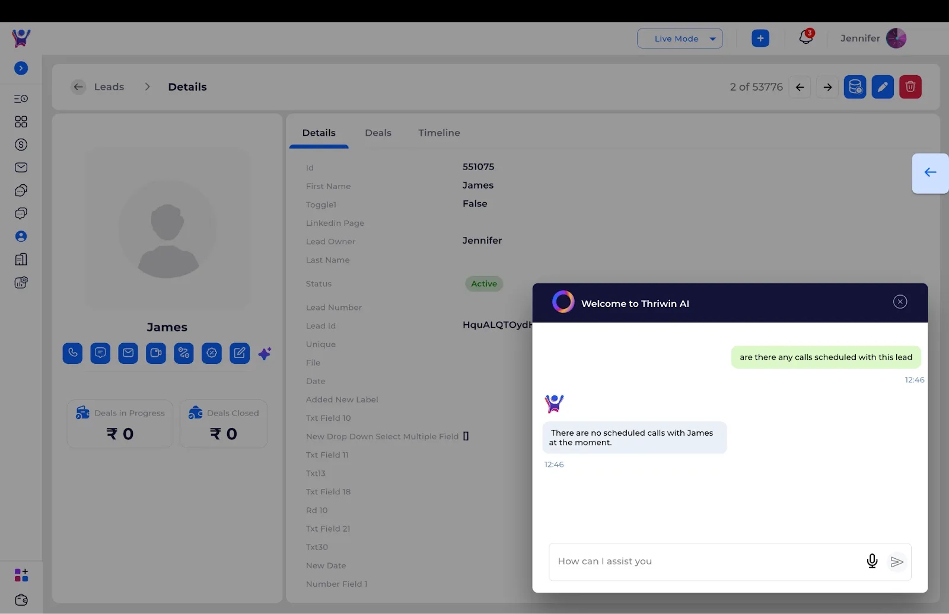Go to the Leads breadcrumb link
949x614 pixels.
[x=109, y=87]
